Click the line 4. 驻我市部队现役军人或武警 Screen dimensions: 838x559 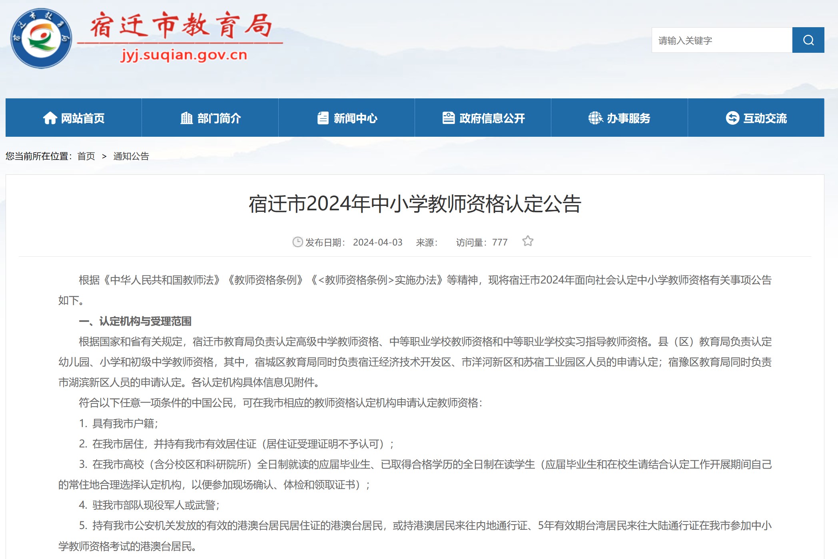click(150, 505)
